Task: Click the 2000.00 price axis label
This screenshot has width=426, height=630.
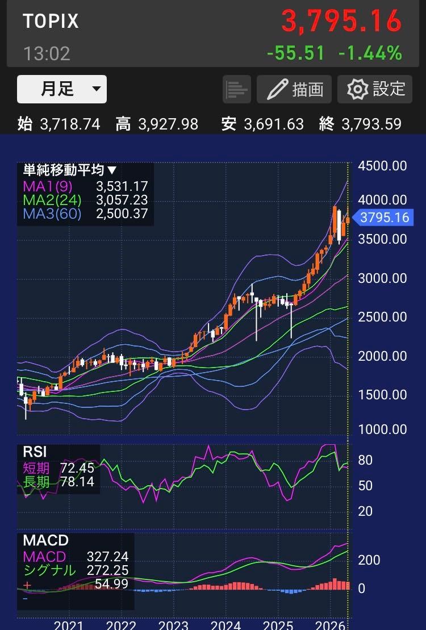Action: click(382, 356)
